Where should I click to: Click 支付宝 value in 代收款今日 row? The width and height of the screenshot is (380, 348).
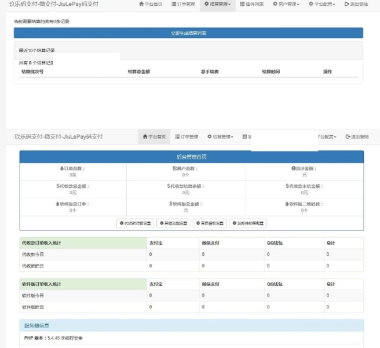[151, 254]
